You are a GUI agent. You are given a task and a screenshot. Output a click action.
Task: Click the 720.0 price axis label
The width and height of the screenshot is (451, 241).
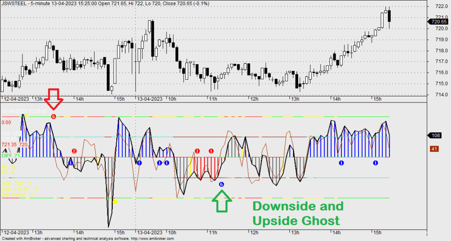click(x=441, y=29)
